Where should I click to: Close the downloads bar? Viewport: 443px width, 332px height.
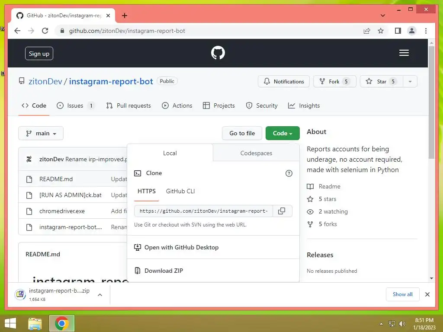click(x=427, y=294)
